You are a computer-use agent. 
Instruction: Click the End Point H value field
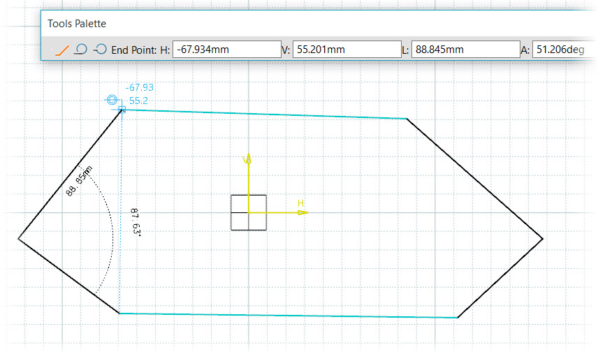(226, 50)
